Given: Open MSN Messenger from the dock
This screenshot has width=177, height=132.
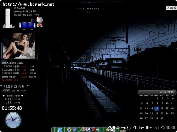Looking at the screenshot, I should tap(98, 129).
